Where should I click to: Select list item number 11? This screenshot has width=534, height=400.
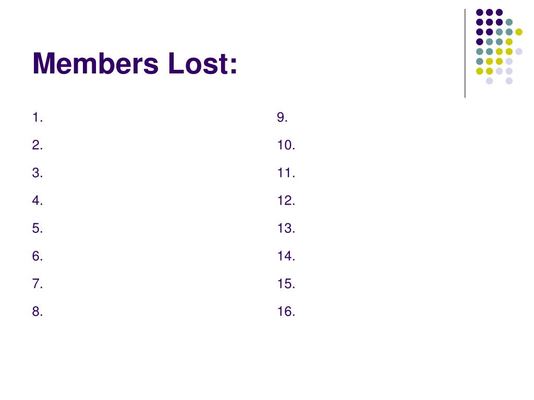286,173
